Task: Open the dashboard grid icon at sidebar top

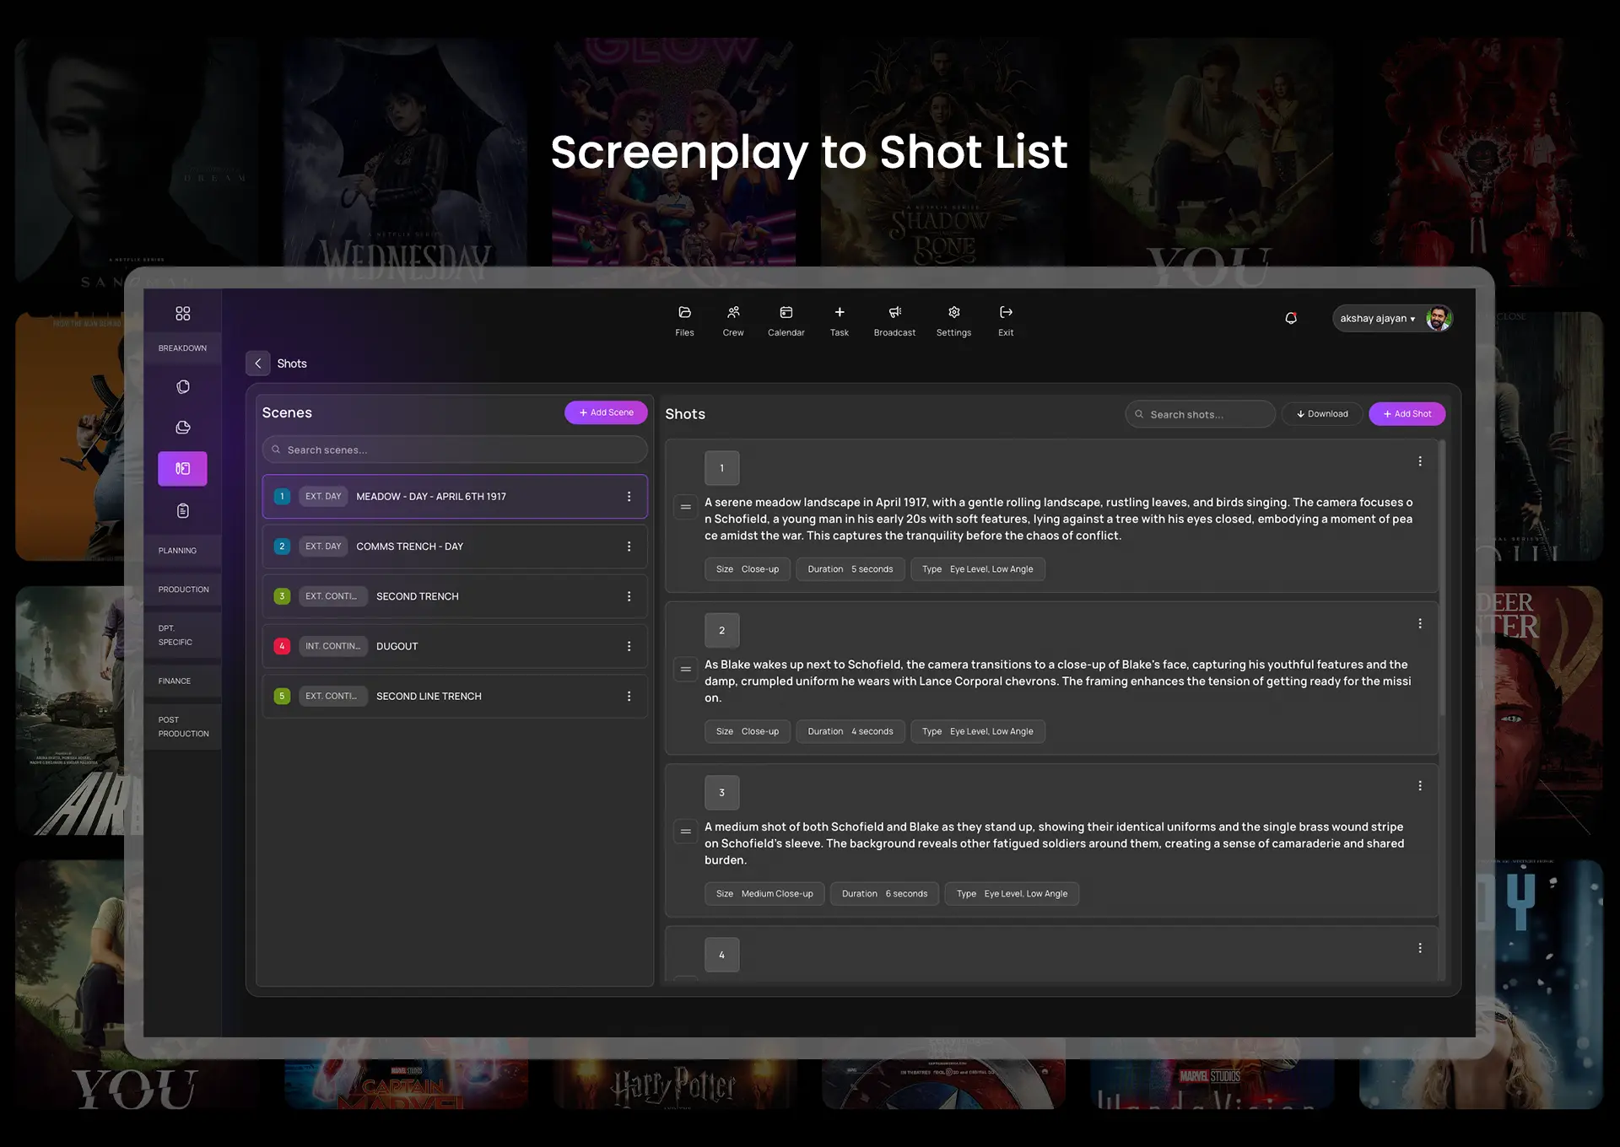Action: point(182,313)
